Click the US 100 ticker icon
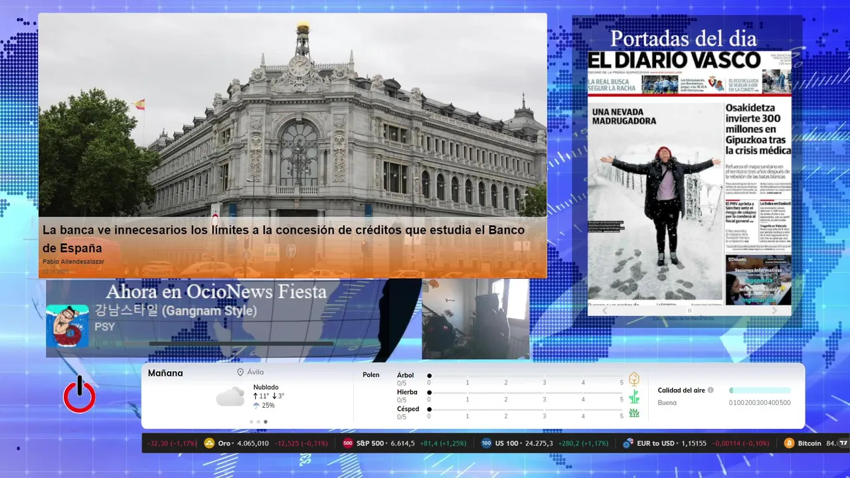The image size is (850, 478). coord(486,443)
